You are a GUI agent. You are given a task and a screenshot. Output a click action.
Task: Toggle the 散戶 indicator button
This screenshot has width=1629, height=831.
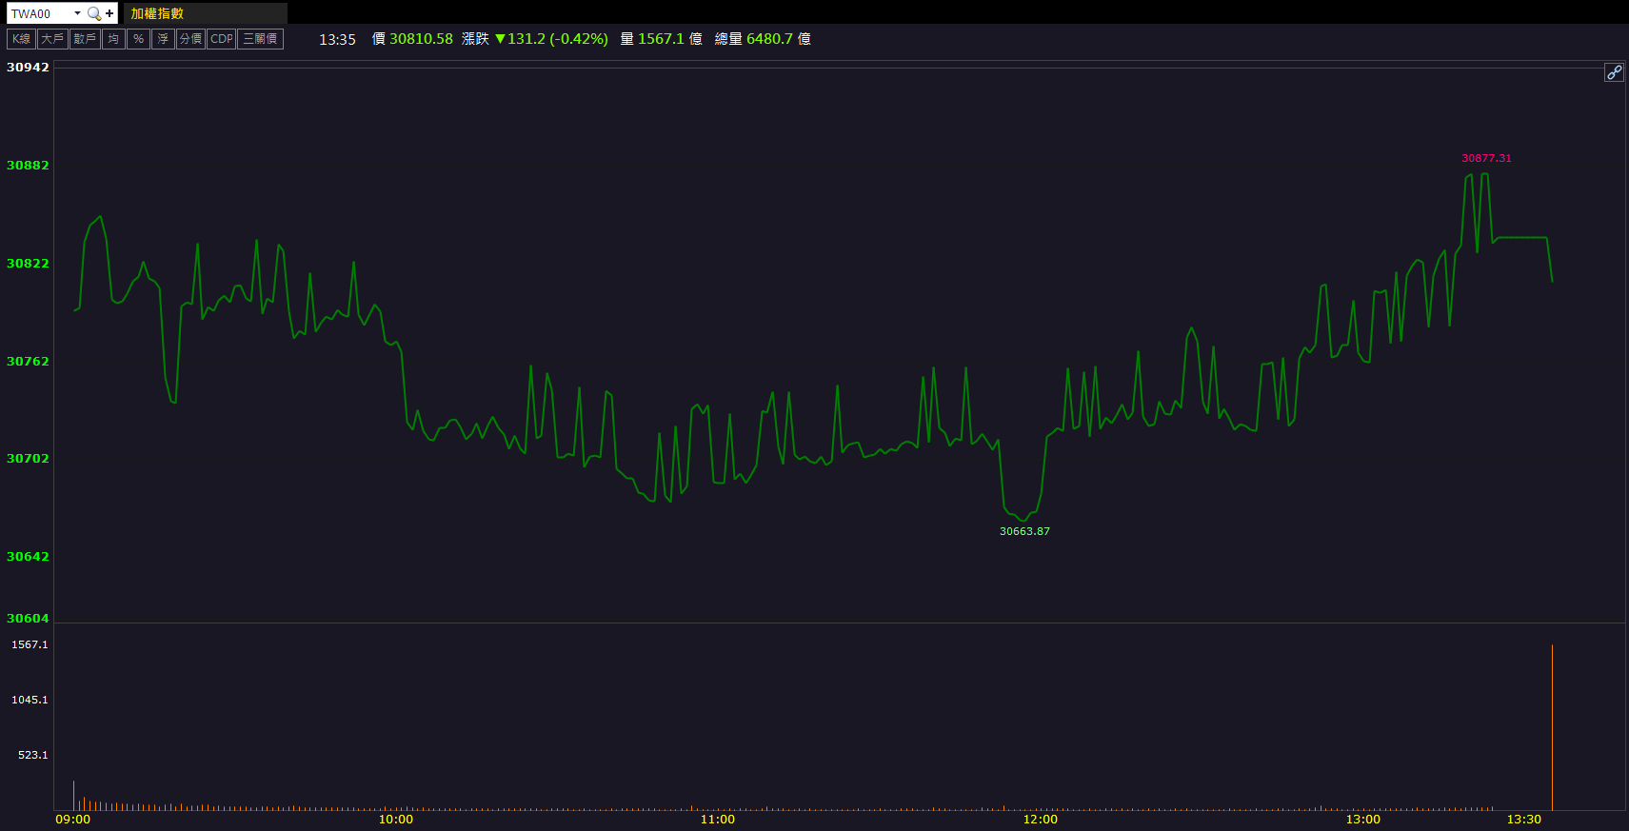[x=85, y=39]
